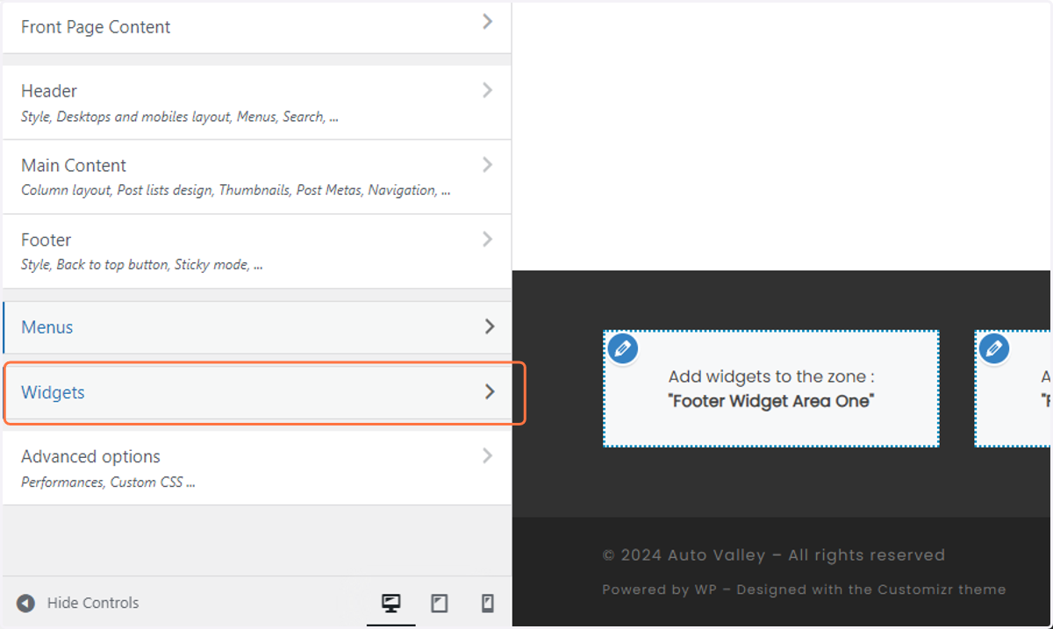The height and width of the screenshot is (629, 1053).
Task: Switch to mobile preview mode
Action: tap(488, 603)
